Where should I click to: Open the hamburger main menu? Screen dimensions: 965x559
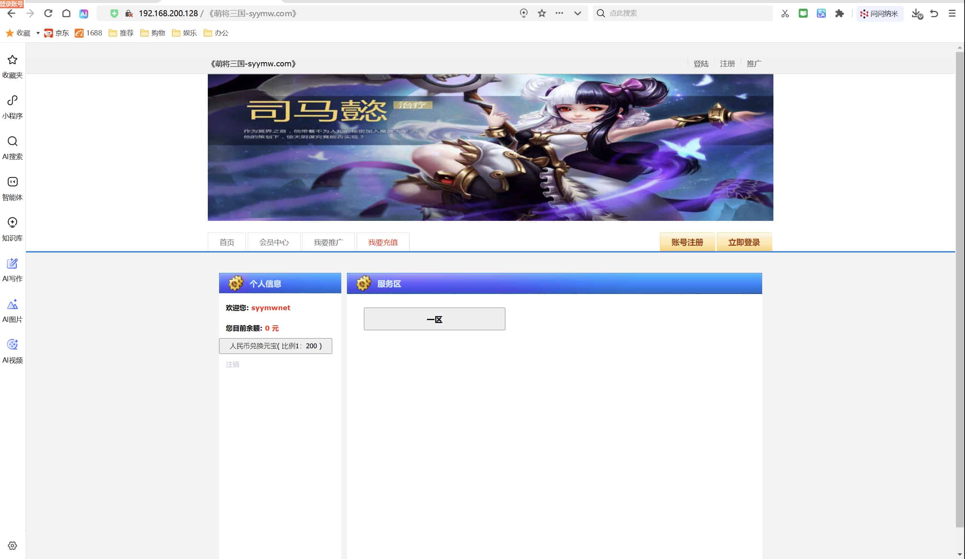point(952,14)
